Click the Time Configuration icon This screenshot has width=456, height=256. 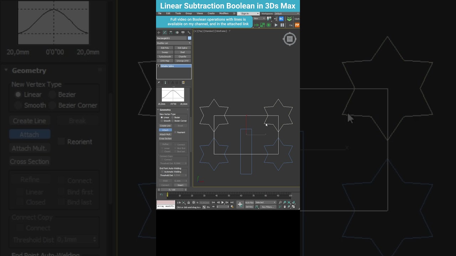click(x=232, y=207)
